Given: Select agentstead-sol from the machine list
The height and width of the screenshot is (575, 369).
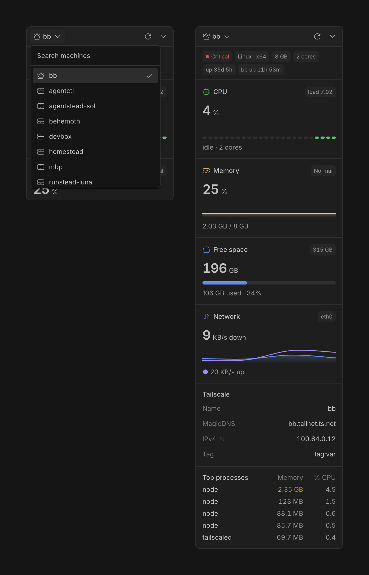Looking at the screenshot, I should tap(95, 106).
